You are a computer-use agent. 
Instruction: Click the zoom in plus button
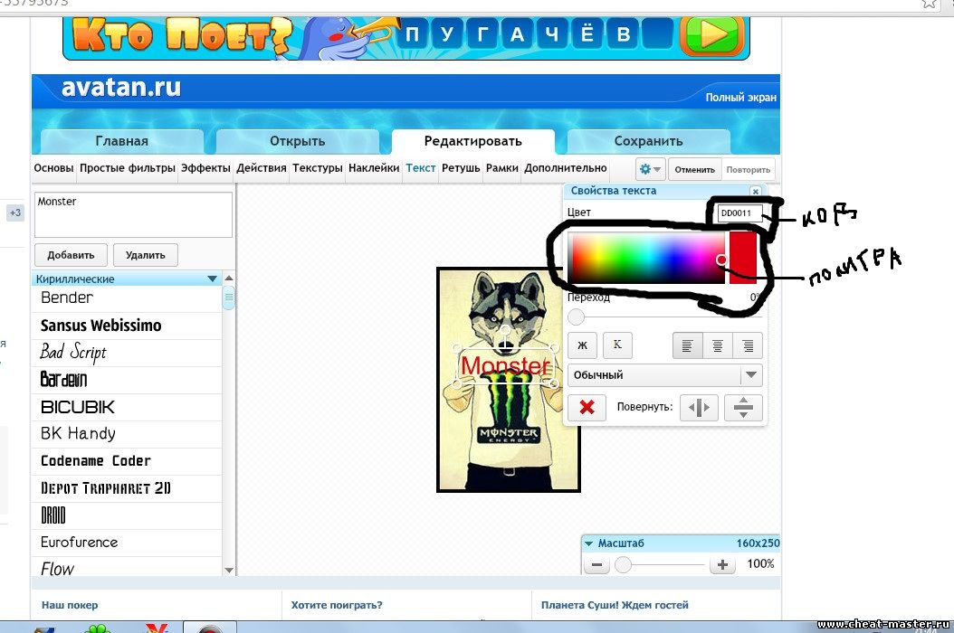(721, 565)
